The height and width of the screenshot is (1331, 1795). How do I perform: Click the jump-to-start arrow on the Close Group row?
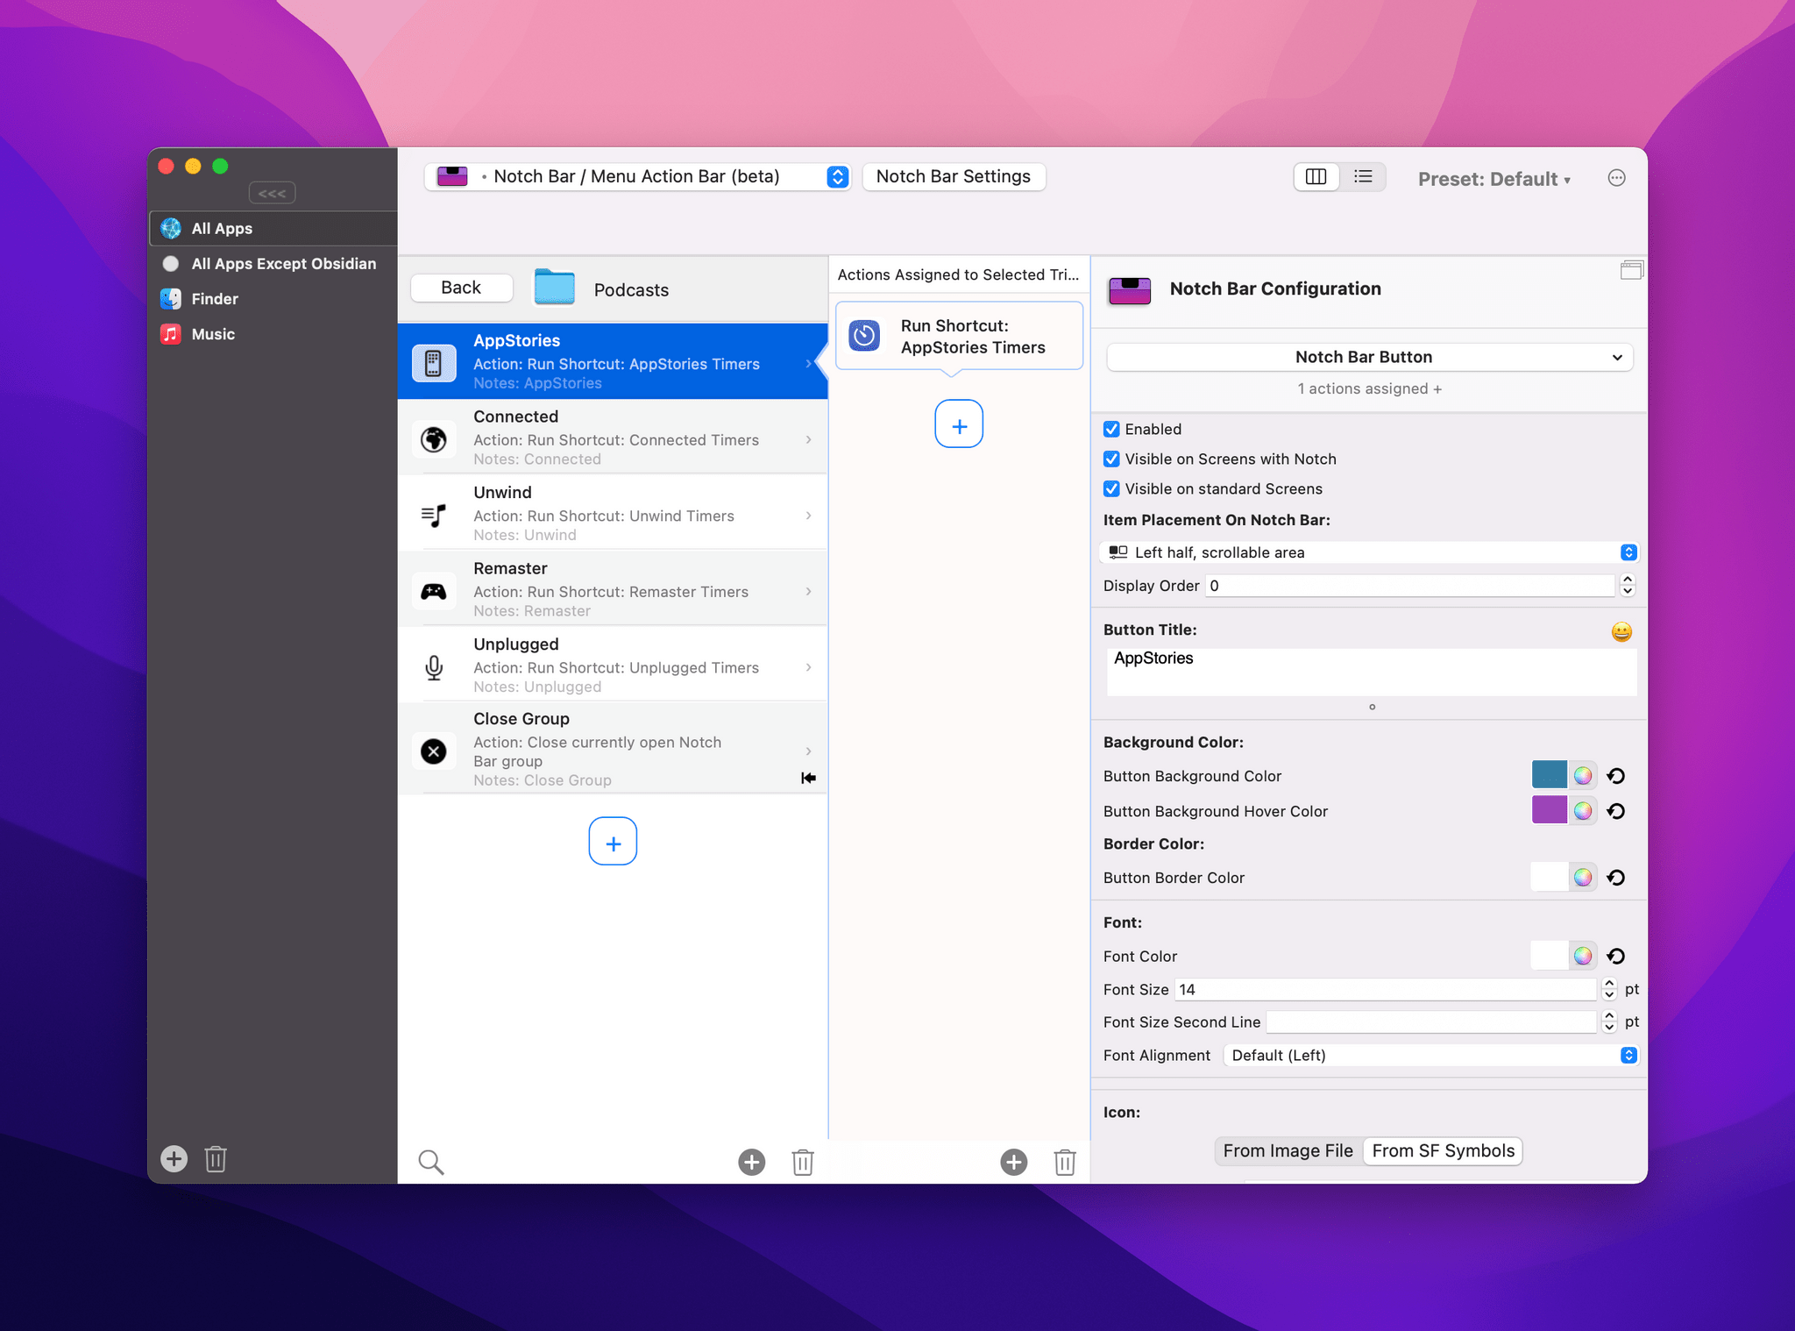(x=808, y=778)
